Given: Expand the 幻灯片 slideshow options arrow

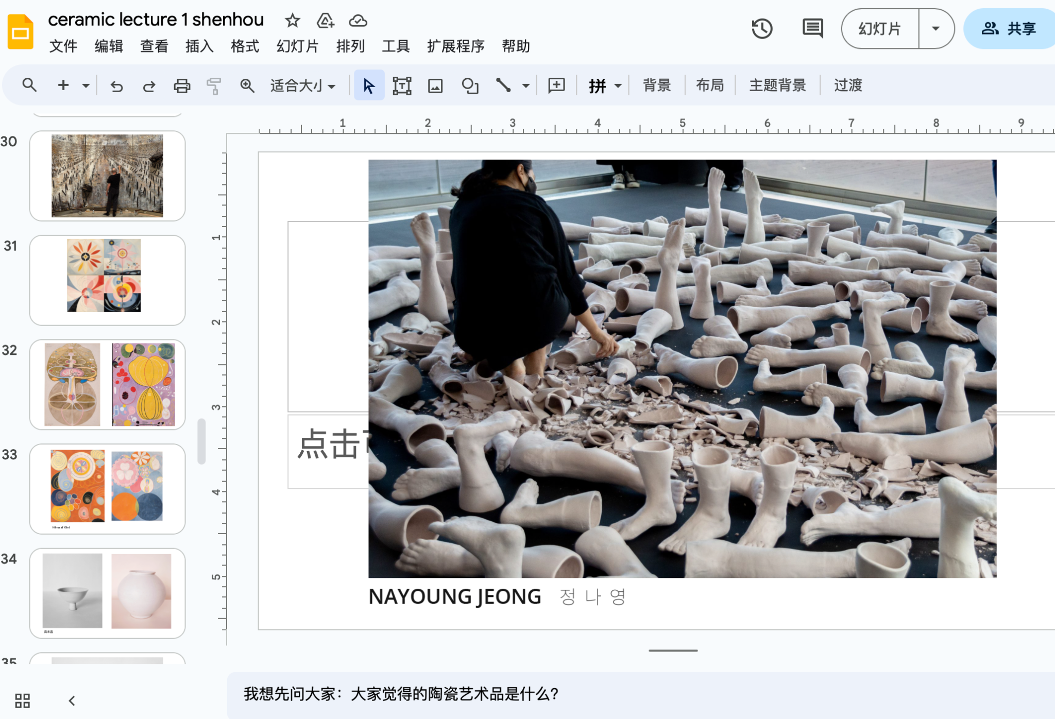Looking at the screenshot, I should [x=935, y=28].
